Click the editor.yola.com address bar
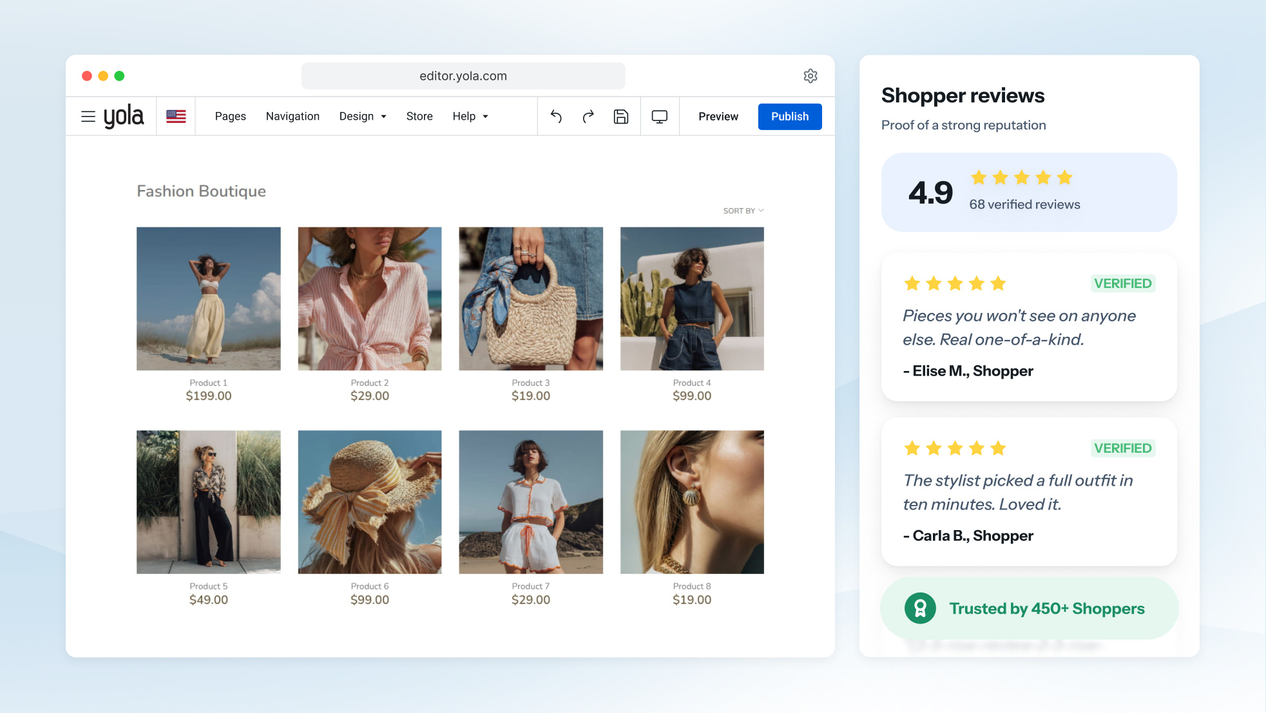 (x=463, y=76)
